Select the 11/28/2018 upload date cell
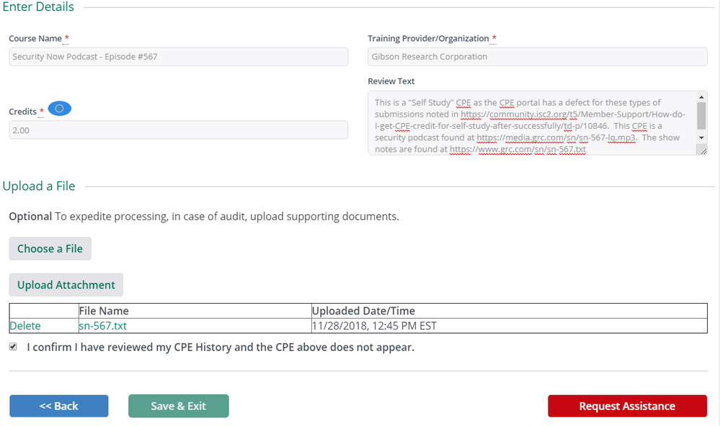720x426 pixels. (374, 326)
